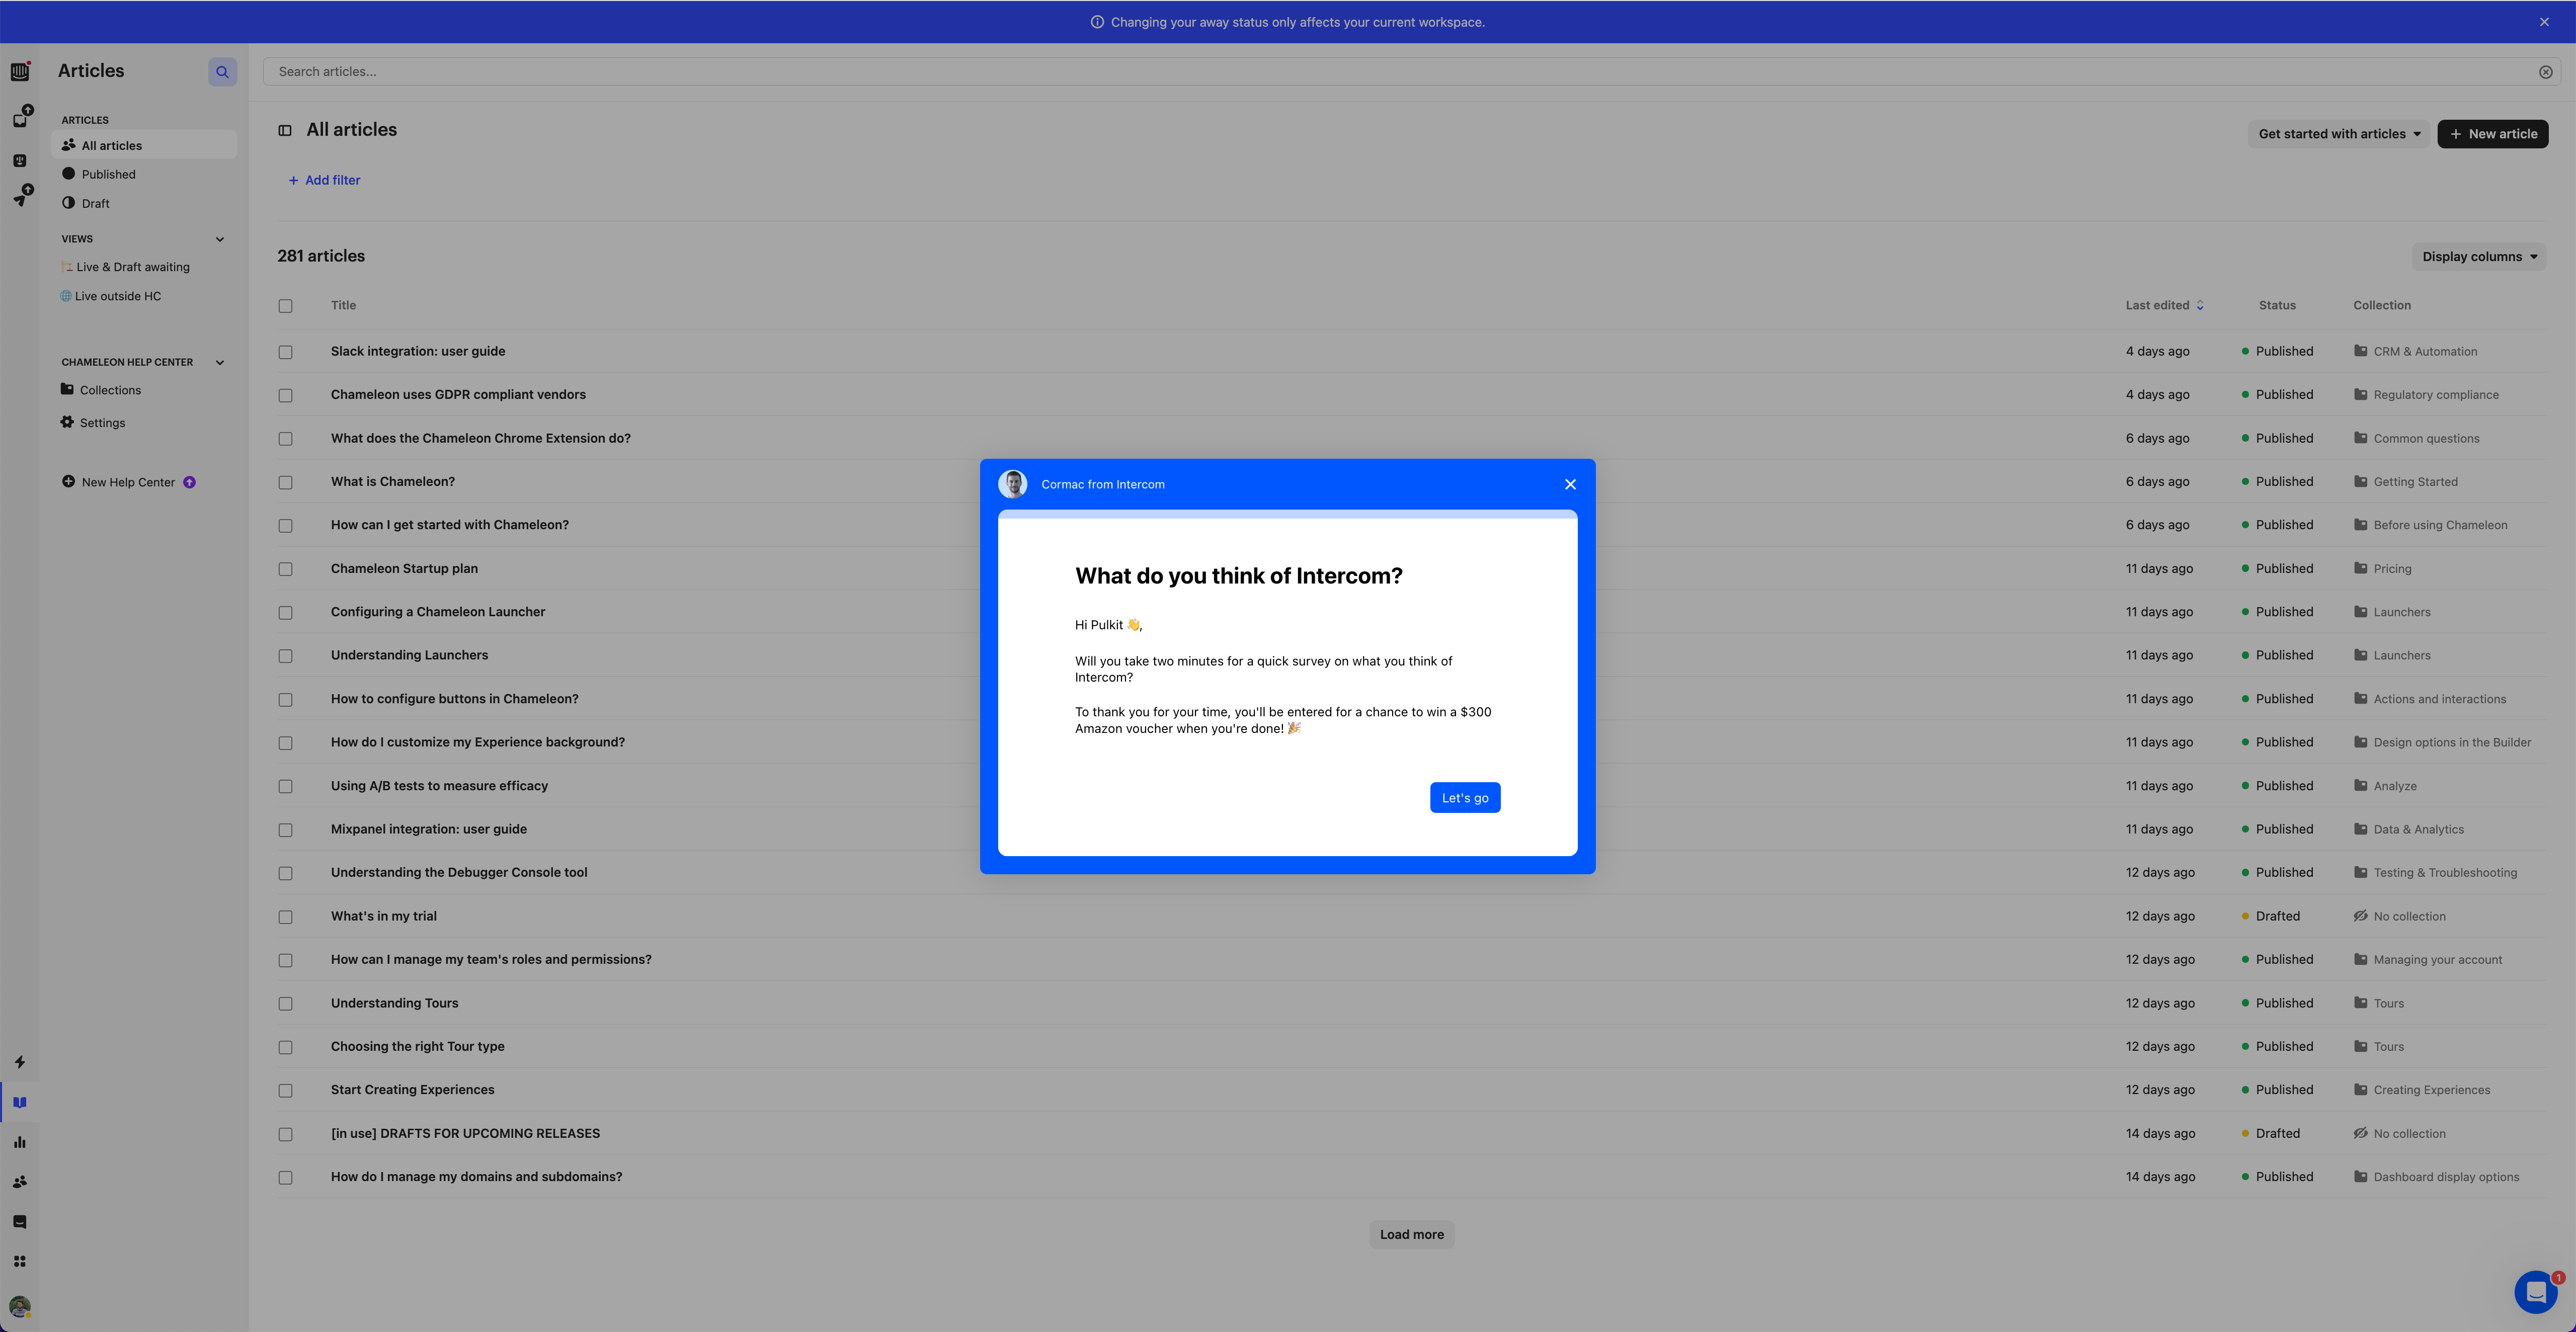
Task: Click Cormac's avatar in the popup
Action: 1012,484
